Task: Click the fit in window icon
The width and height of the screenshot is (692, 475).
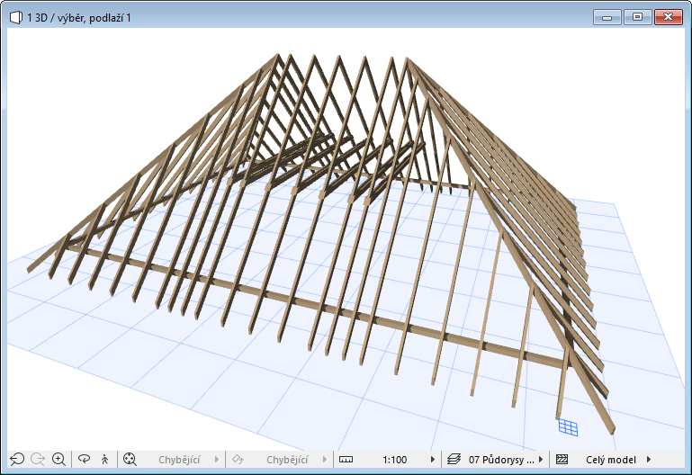Action: [x=130, y=460]
